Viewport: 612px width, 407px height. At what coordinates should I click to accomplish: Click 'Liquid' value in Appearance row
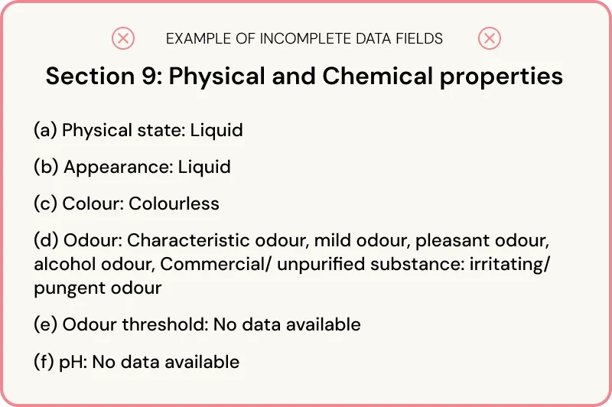coord(204,167)
